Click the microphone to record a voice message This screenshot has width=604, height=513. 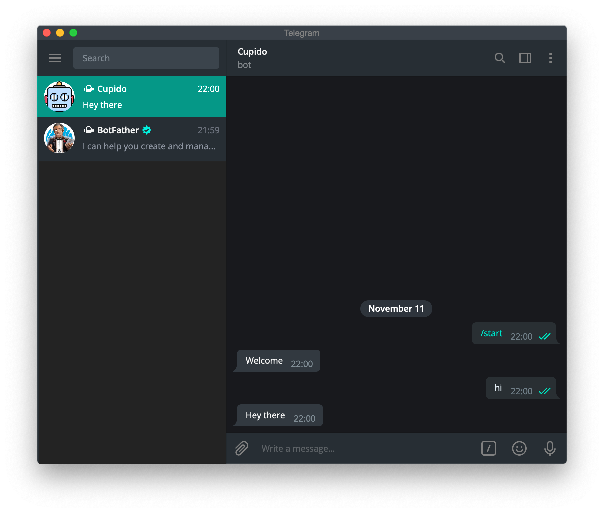point(549,448)
